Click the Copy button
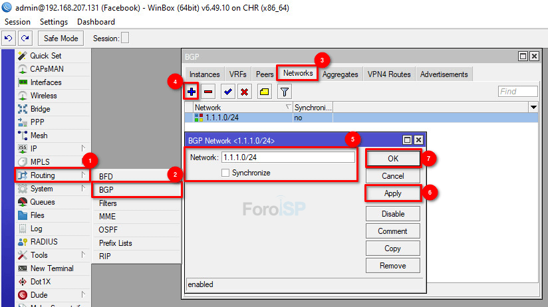 point(393,249)
